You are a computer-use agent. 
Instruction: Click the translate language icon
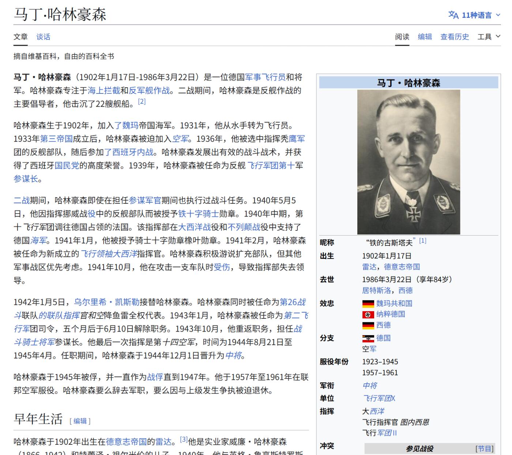(x=453, y=15)
